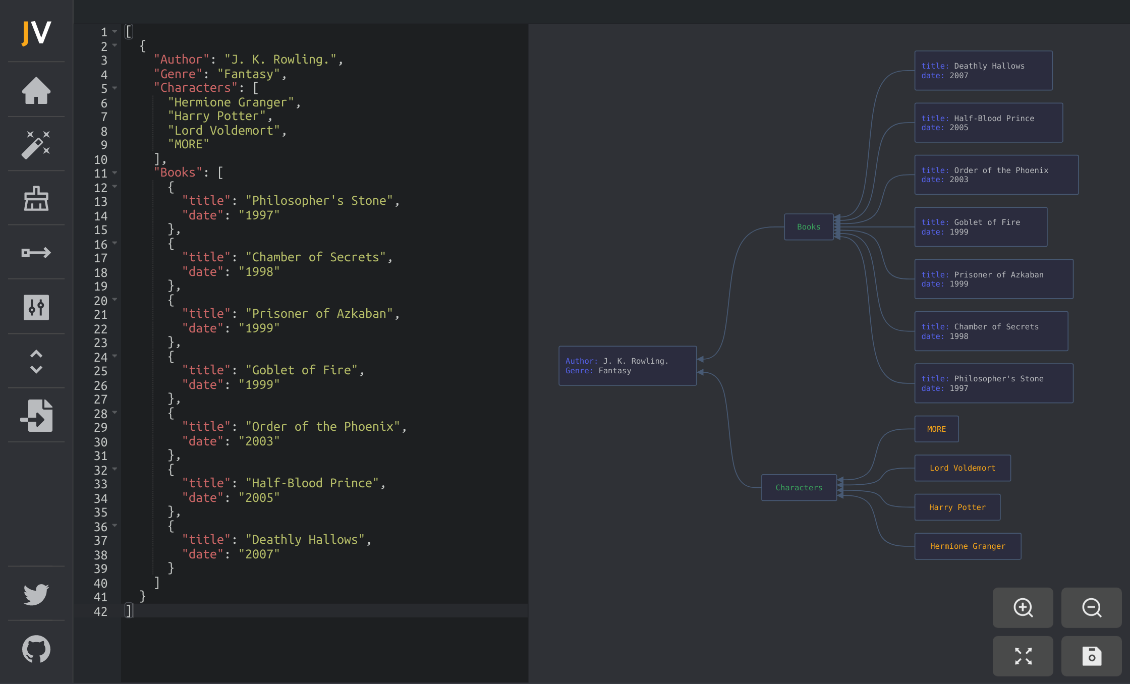Click the Adjust/Equalizer tool icon

(35, 307)
